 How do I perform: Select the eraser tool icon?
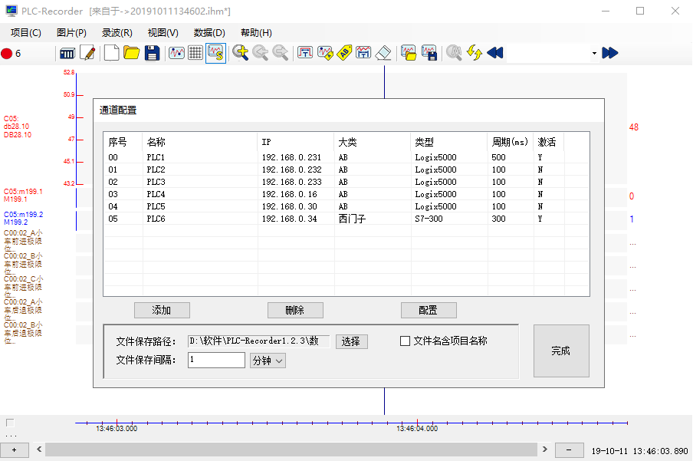click(x=383, y=53)
